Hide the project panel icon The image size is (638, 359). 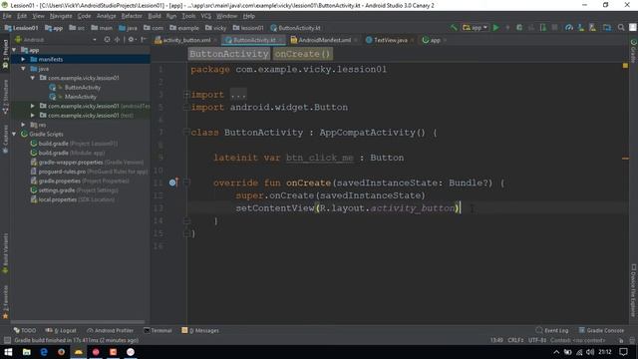tap(144, 40)
